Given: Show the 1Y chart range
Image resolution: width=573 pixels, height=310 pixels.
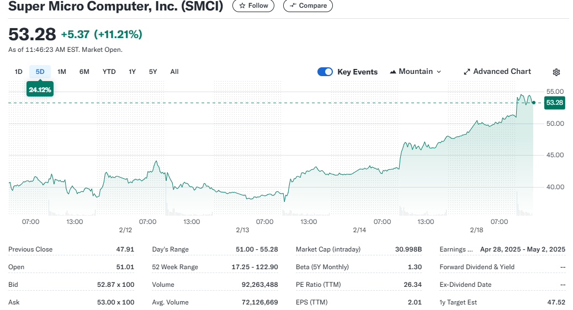Looking at the screenshot, I should (x=132, y=72).
